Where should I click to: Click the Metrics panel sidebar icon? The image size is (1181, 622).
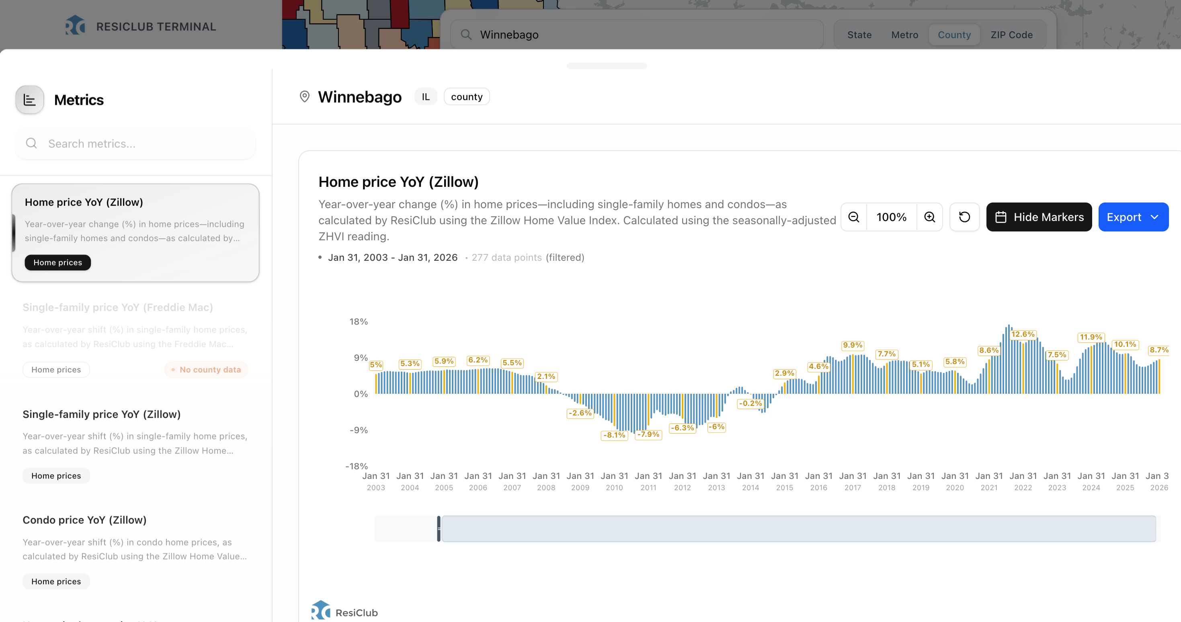(30, 100)
